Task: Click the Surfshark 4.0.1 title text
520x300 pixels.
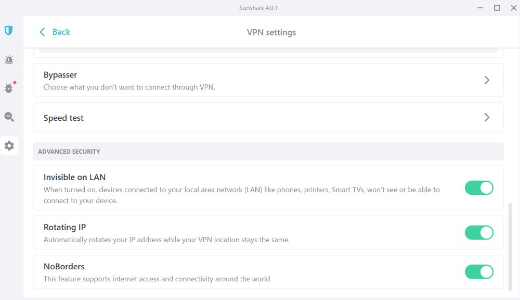Action: click(x=258, y=8)
